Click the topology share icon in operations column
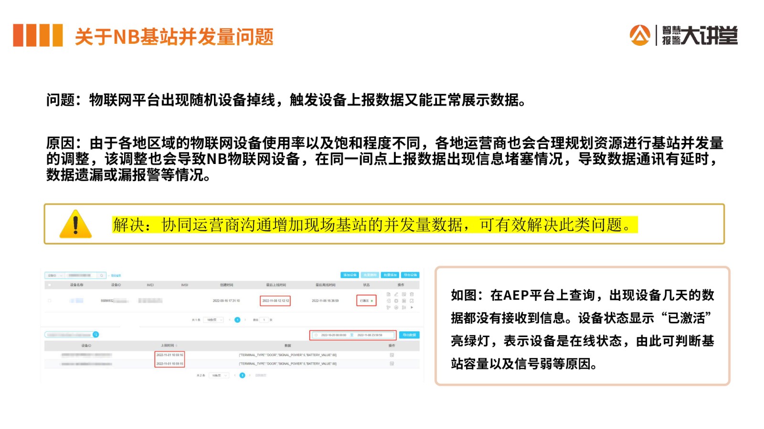This screenshot has width=764, height=429. (x=389, y=307)
